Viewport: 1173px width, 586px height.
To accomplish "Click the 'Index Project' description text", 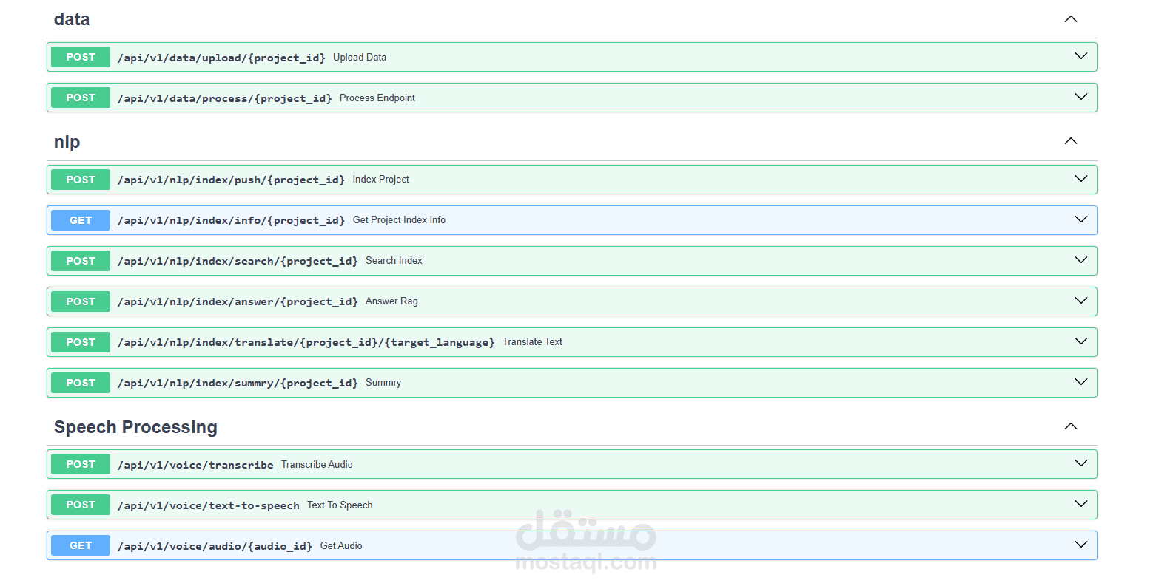I will click(x=381, y=179).
